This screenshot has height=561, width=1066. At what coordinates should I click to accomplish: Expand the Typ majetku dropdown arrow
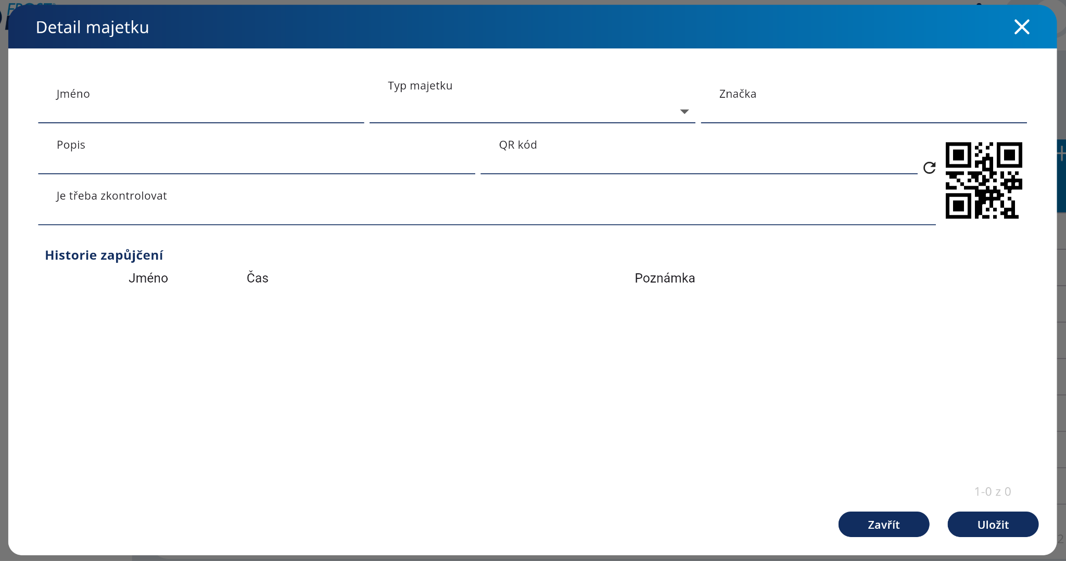684,111
